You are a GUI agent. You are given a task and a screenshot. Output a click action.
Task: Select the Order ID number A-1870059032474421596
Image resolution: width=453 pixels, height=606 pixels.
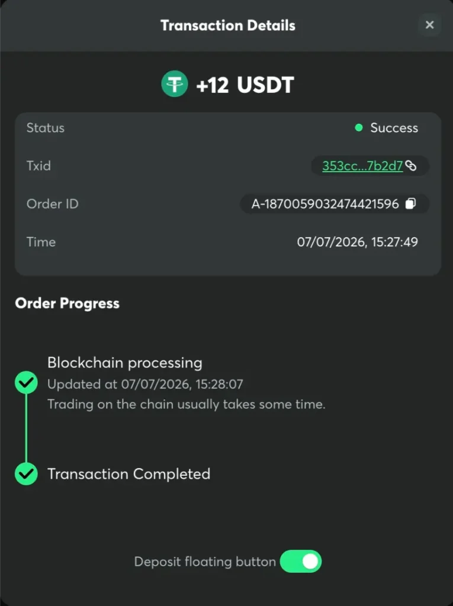click(325, 204)
